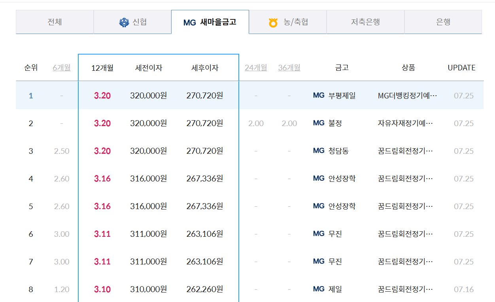Image resolution: width=495 pixels, height=302 pixels.
Task: Click MG logo beside 제일 in rank 8
Action: [x=319, y=289]
